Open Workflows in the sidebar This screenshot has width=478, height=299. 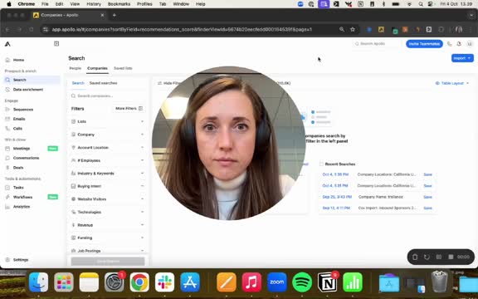tap(22, 197)
